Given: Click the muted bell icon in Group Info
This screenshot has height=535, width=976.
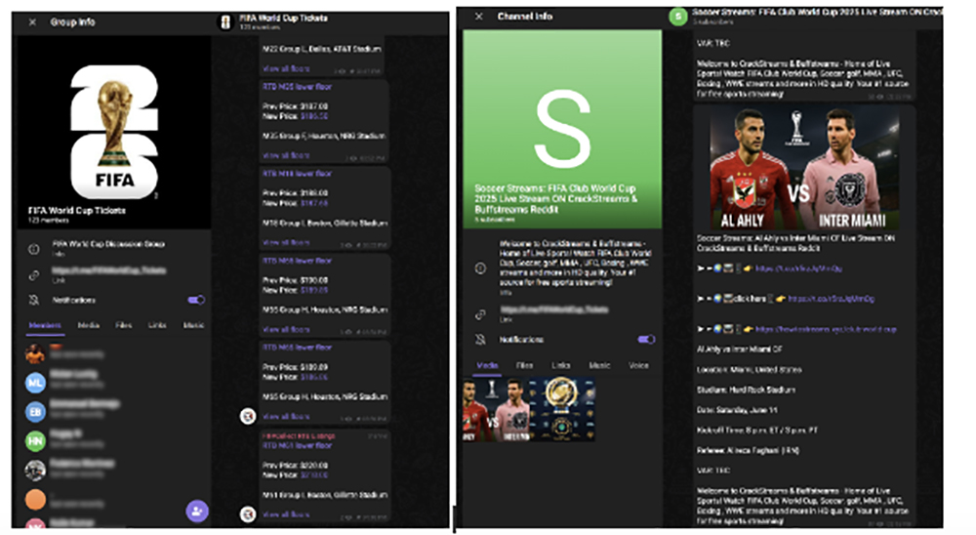Looking at the screenshot, I should pyautogui.click(x=33, y=301).
